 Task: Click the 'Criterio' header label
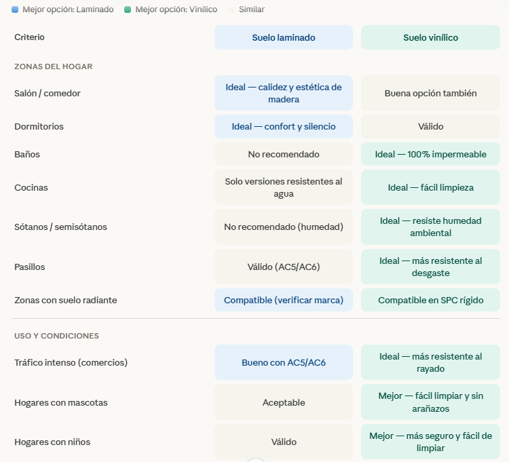(x=29, y=37)
